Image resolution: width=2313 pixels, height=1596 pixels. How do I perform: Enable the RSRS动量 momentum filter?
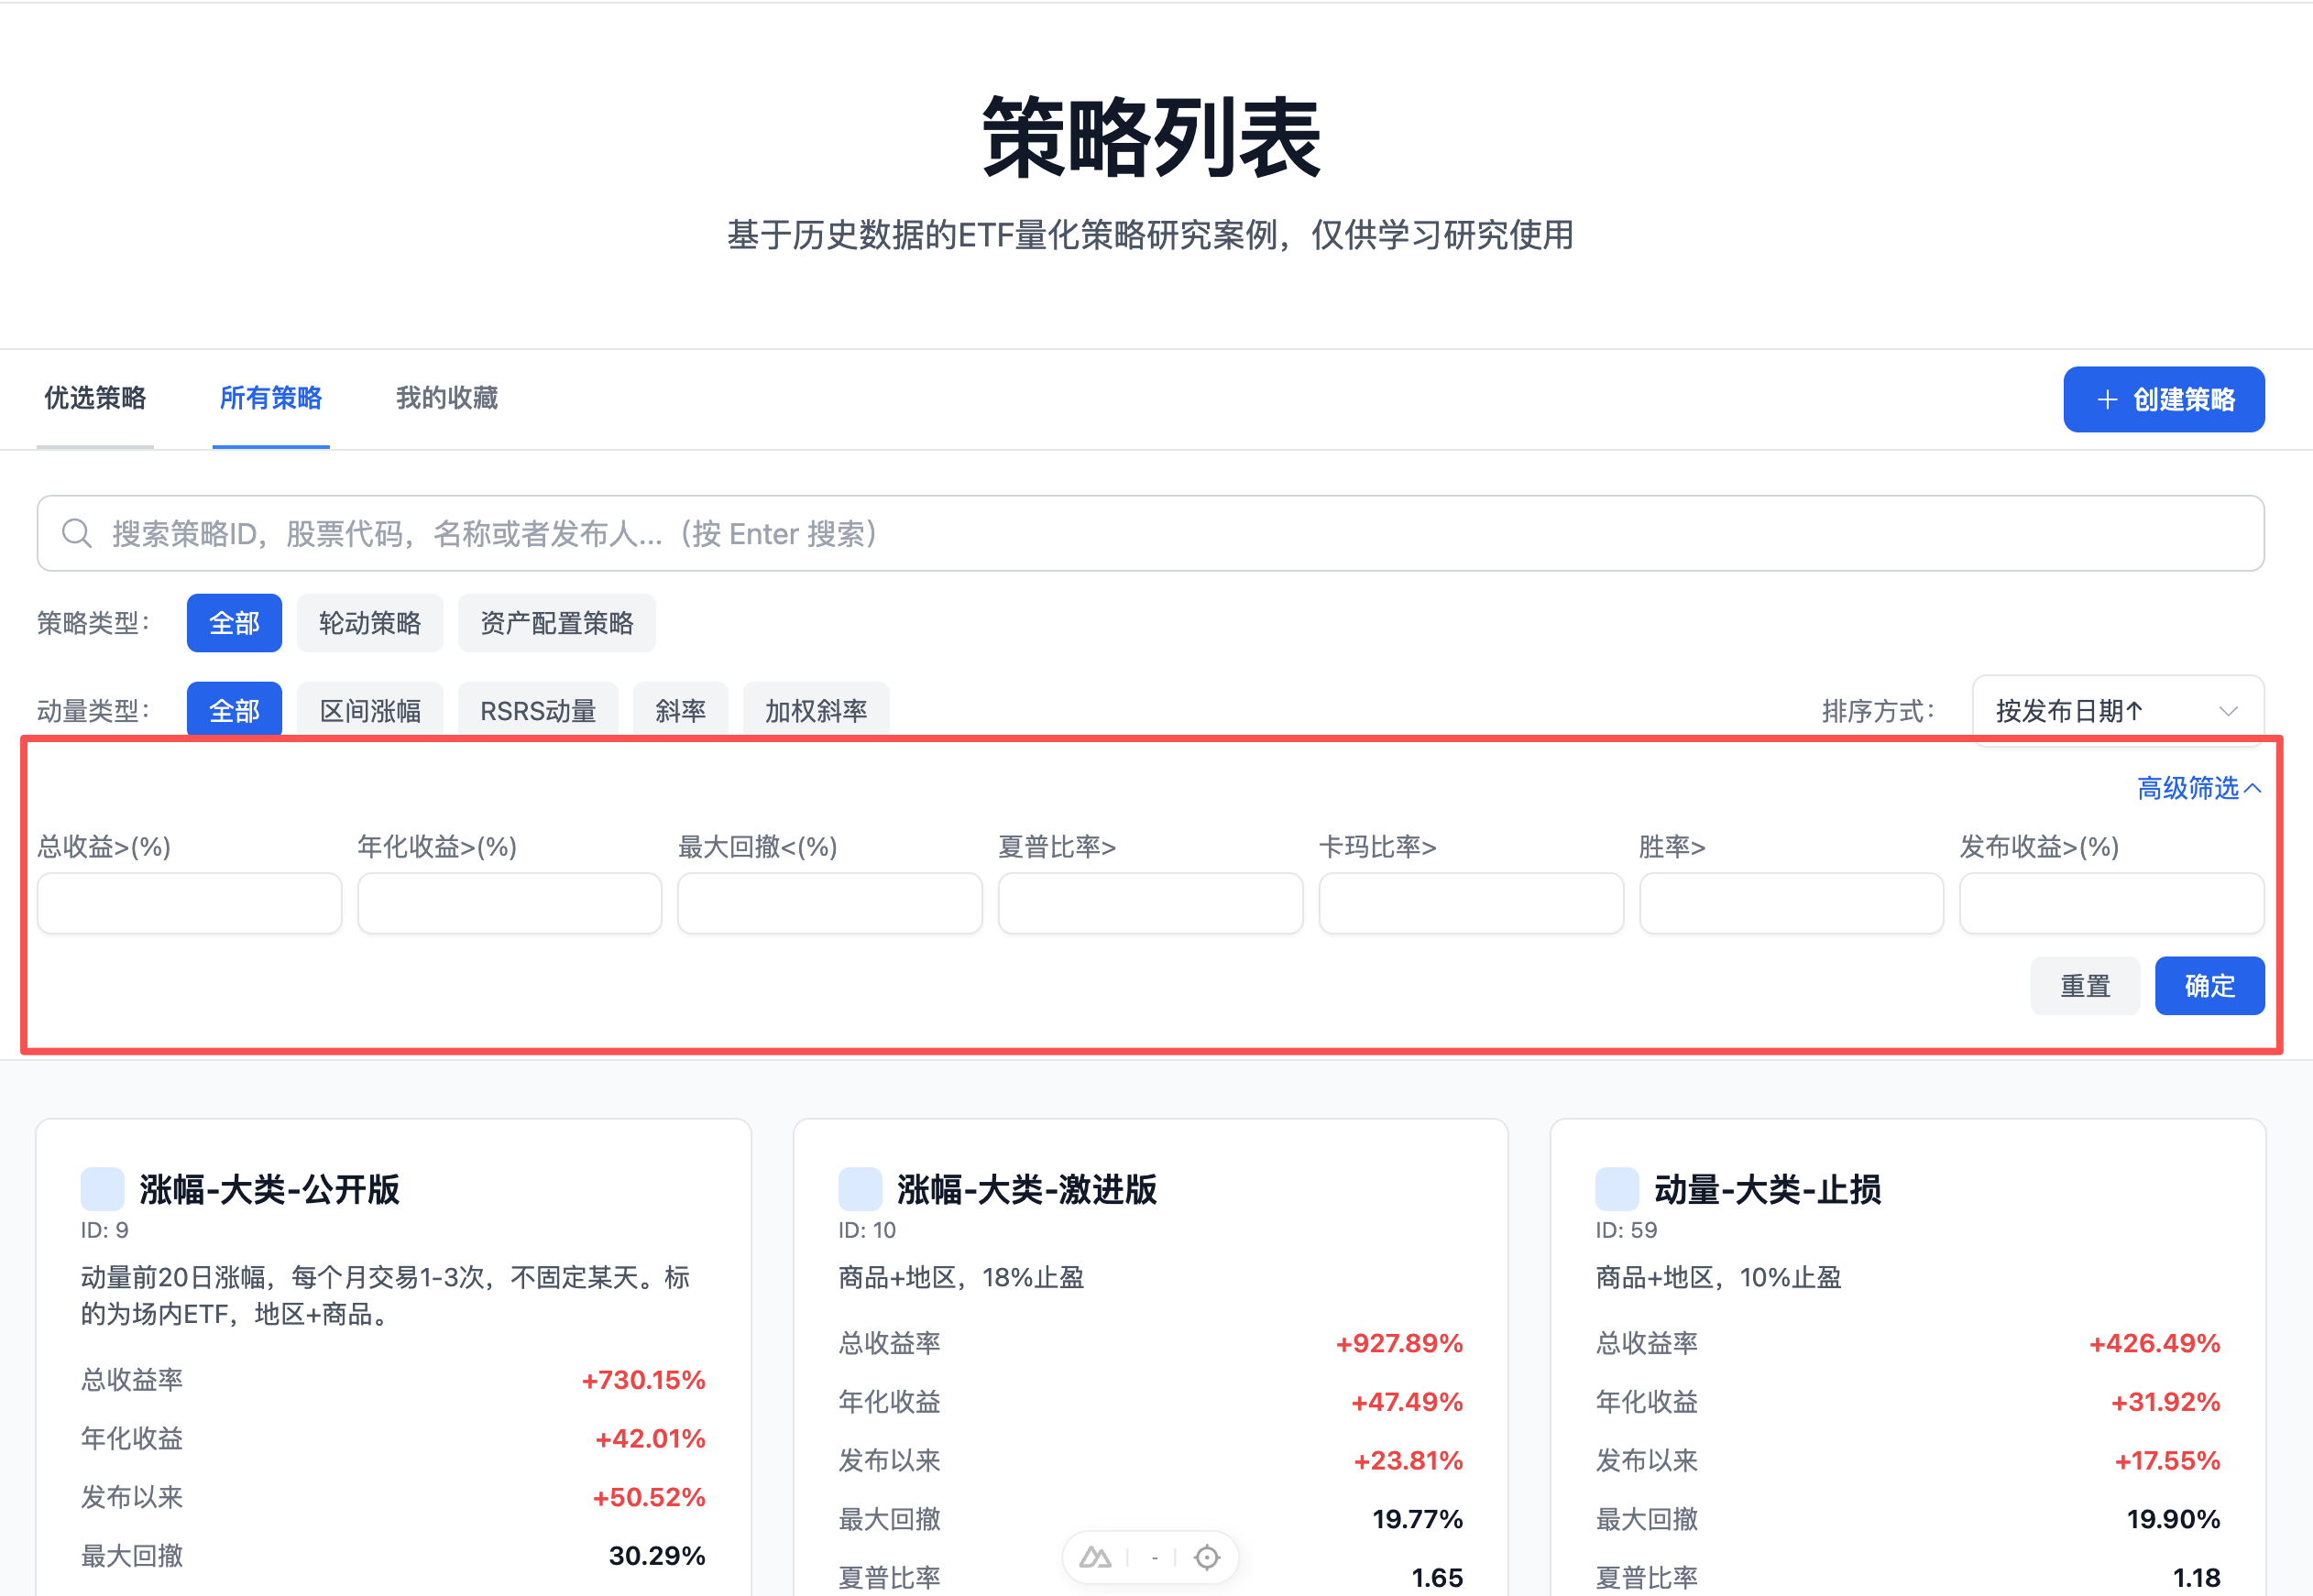[x=537, y=710]
